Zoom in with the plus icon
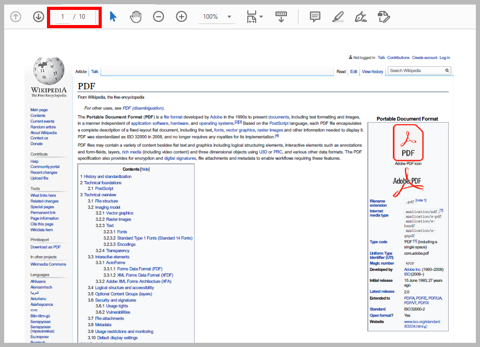The width and height of the screenshot is (480, 347). [182, 17]
